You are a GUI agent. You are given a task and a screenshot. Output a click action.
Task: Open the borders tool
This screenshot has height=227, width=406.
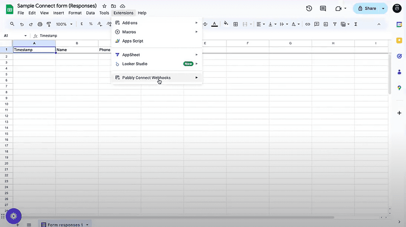(x=236, y=24)
